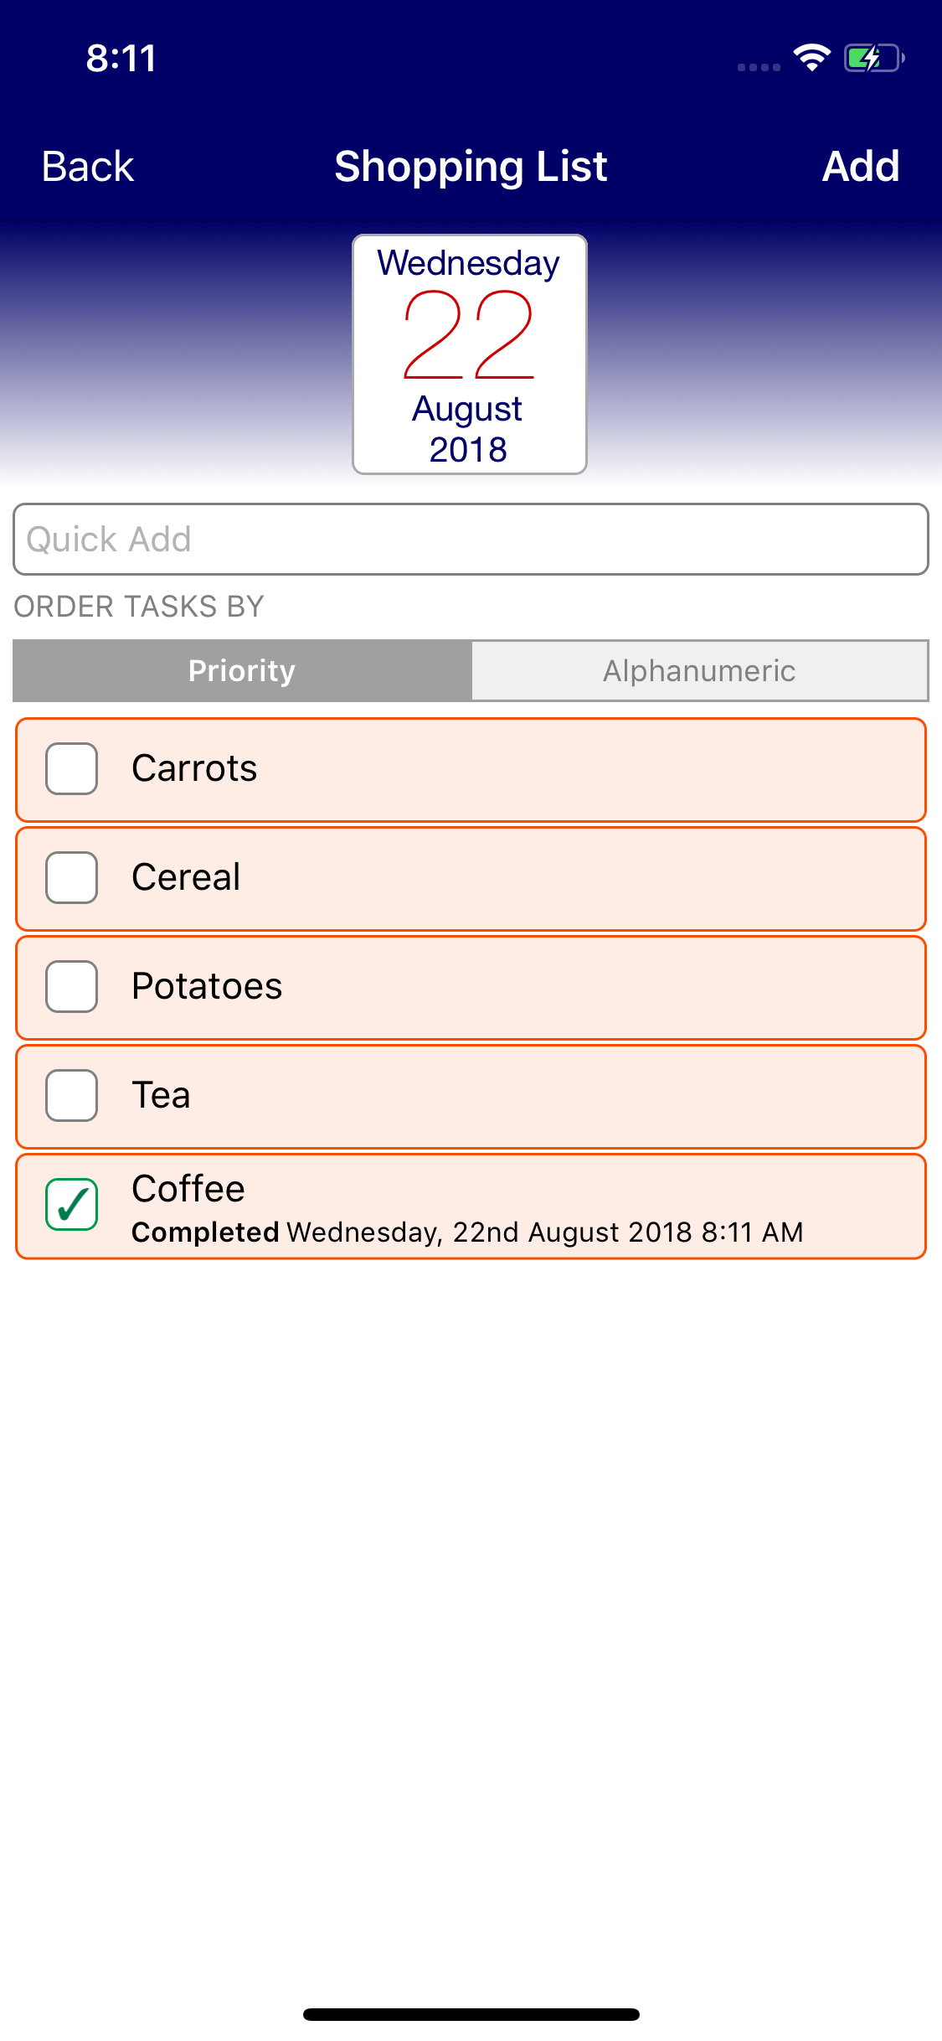942x2041 pixels.
Task: Check the Cereal checkbox
Action: [72, 877]
